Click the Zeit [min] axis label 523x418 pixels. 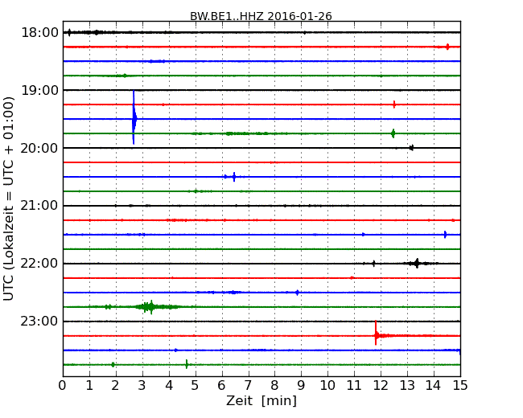click(261, 400)
